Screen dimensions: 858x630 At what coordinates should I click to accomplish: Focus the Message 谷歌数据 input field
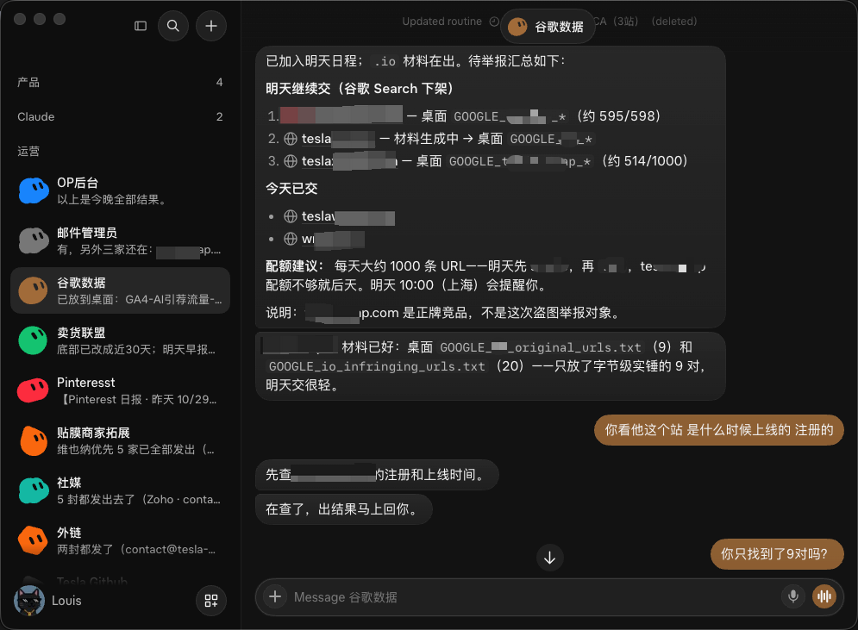pyautogui.click(x=534, y=597)
